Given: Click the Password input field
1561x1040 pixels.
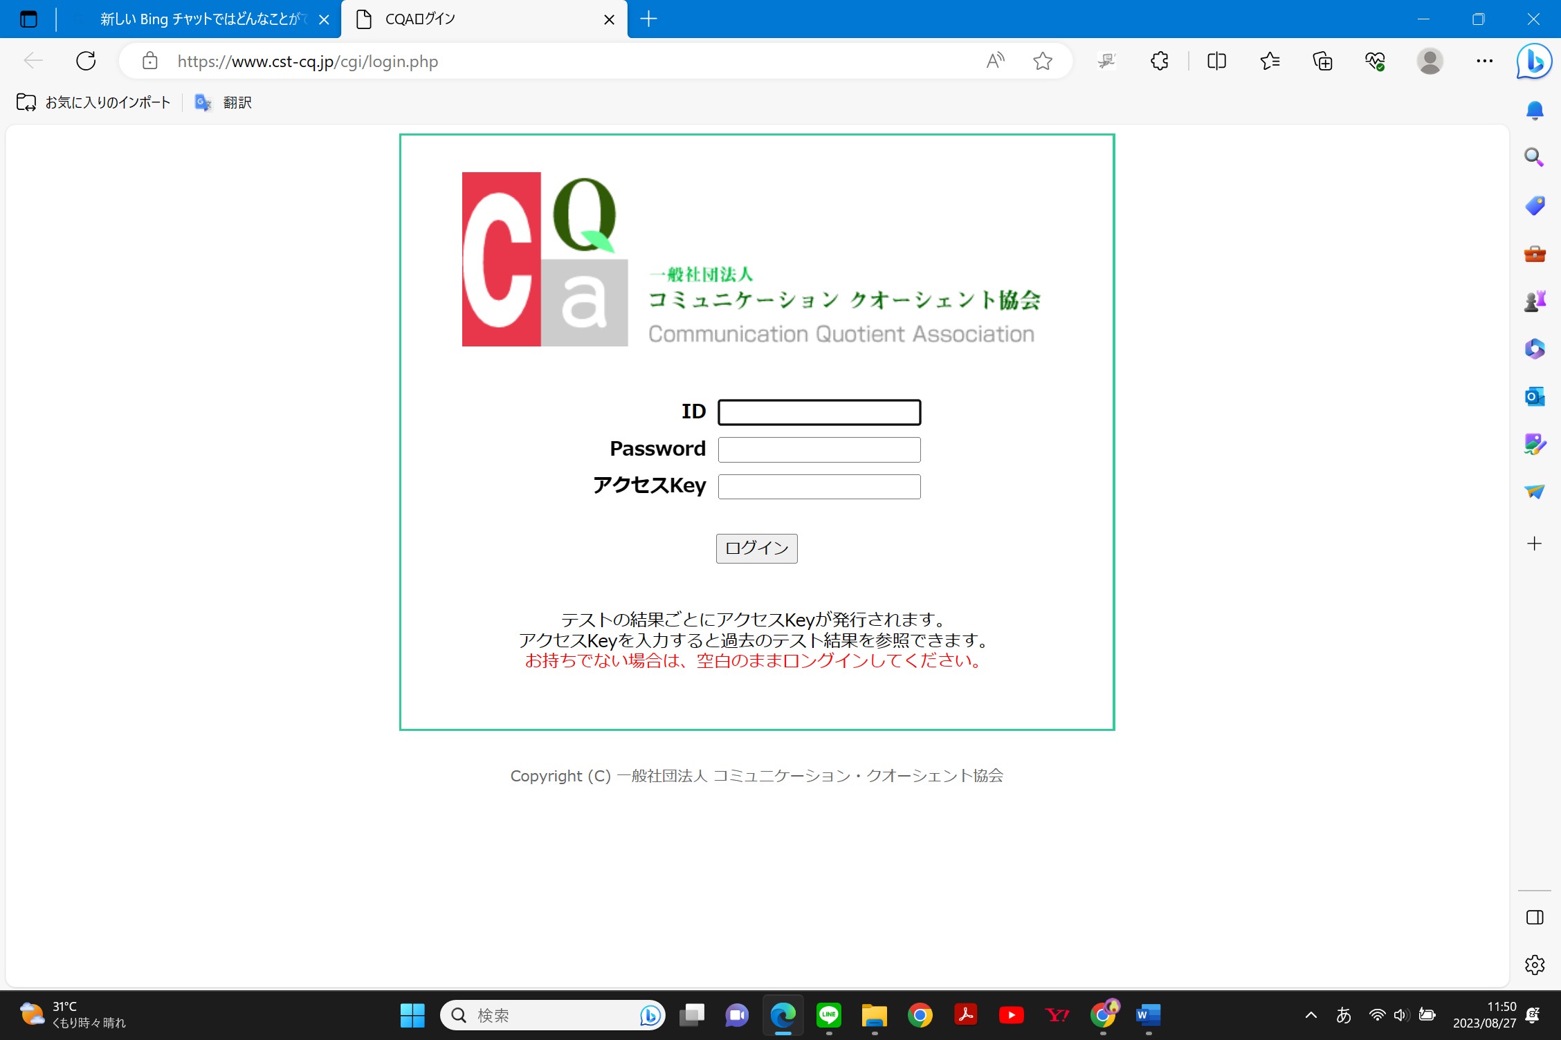Looking at the screenshot, I should [x=819, y=449].
